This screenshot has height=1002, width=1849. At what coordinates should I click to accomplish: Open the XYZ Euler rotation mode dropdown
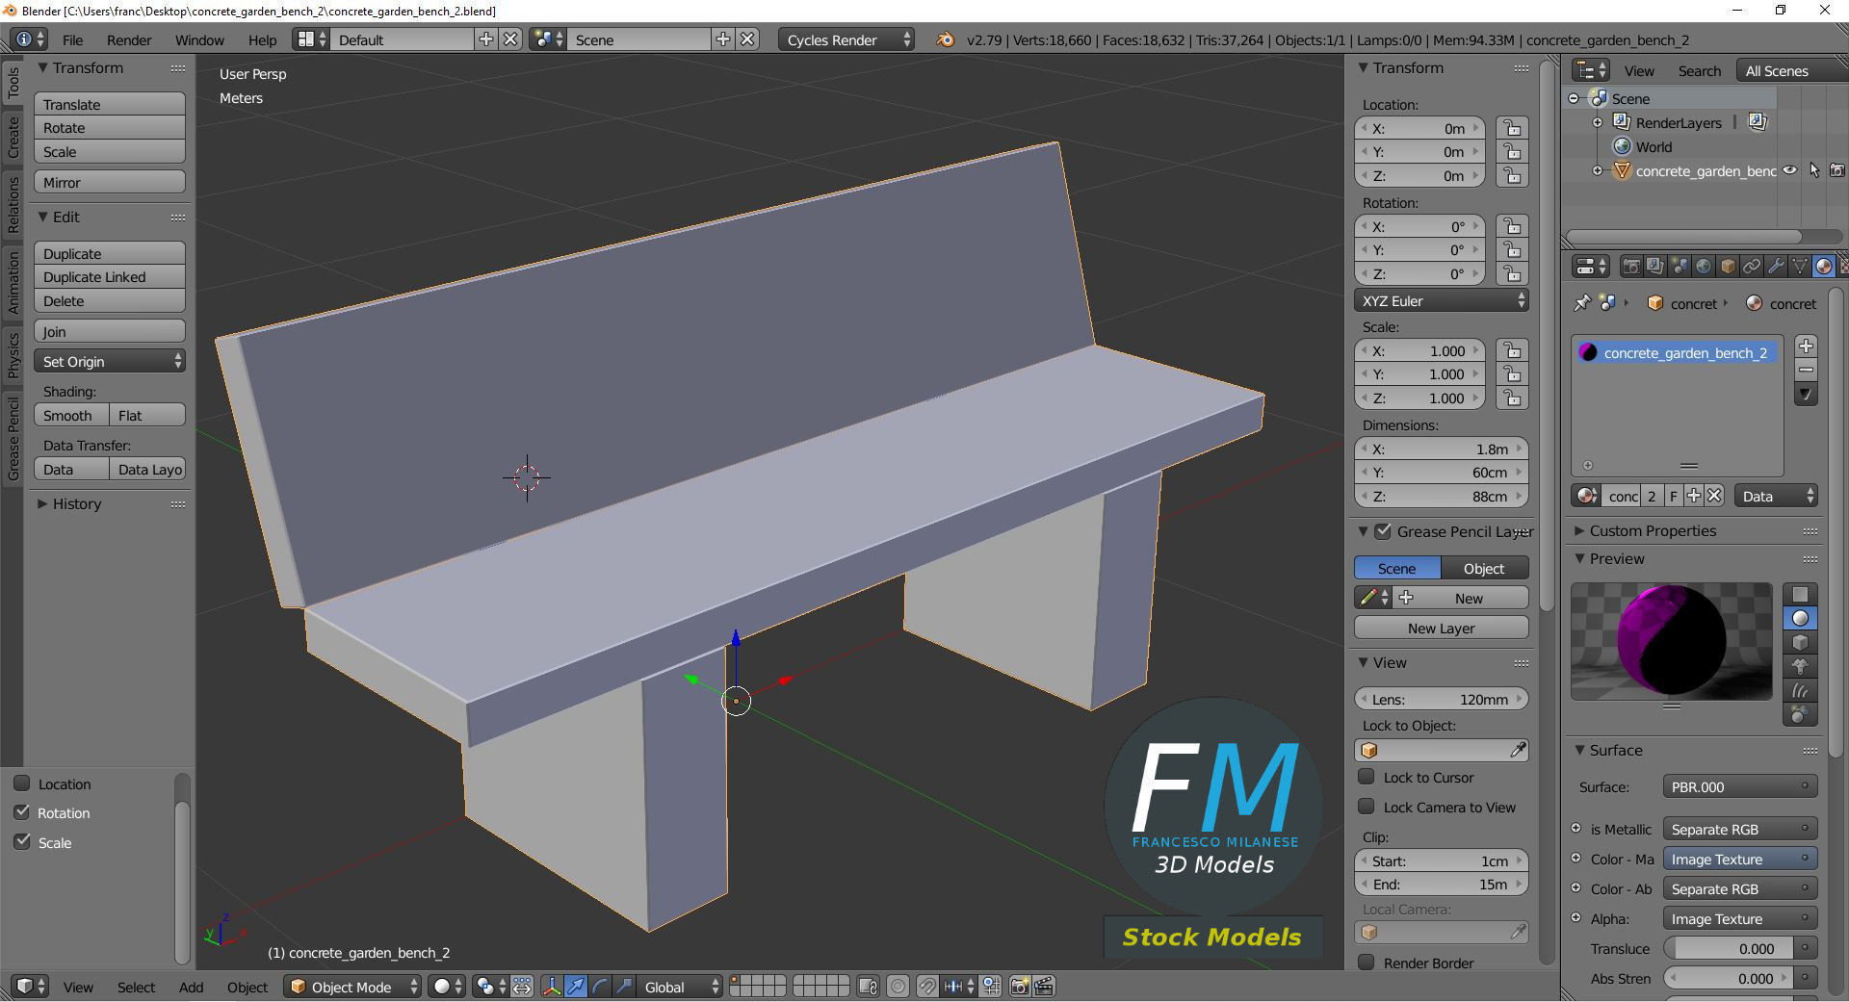tap(1441, 300)
